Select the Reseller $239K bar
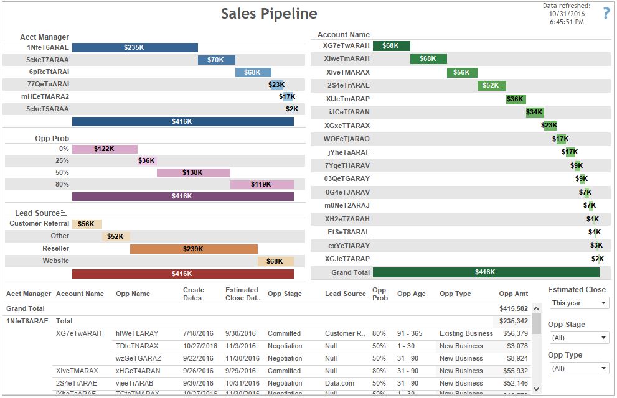617x398 pixels. pos(194,249)
